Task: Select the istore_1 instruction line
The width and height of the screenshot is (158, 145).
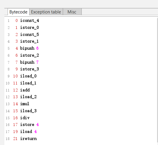Action: coord(29,41)
